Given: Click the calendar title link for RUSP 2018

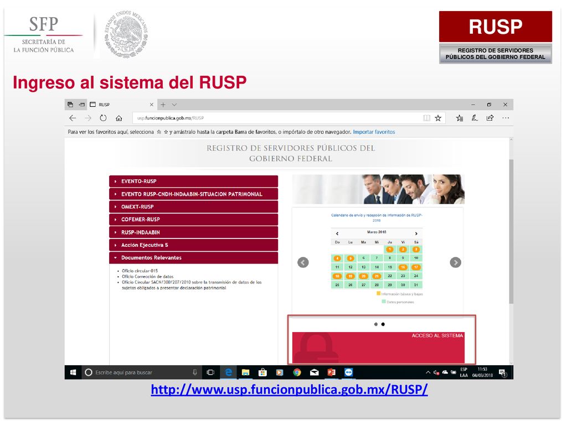Looking at the screenshot, I should click(377, 217).
